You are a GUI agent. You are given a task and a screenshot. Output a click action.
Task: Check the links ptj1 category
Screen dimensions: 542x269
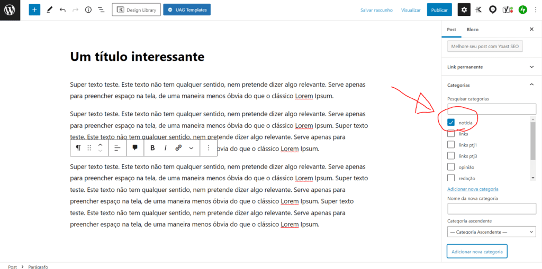pyautogui.click(x=451, y=145)
